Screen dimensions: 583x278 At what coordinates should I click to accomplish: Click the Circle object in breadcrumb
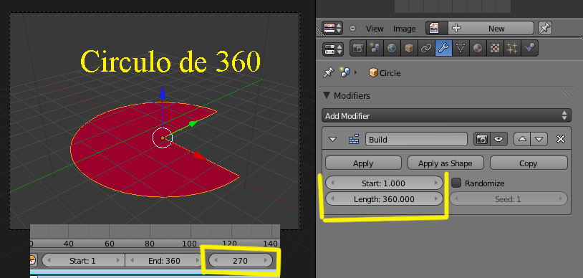coord(385,73)
